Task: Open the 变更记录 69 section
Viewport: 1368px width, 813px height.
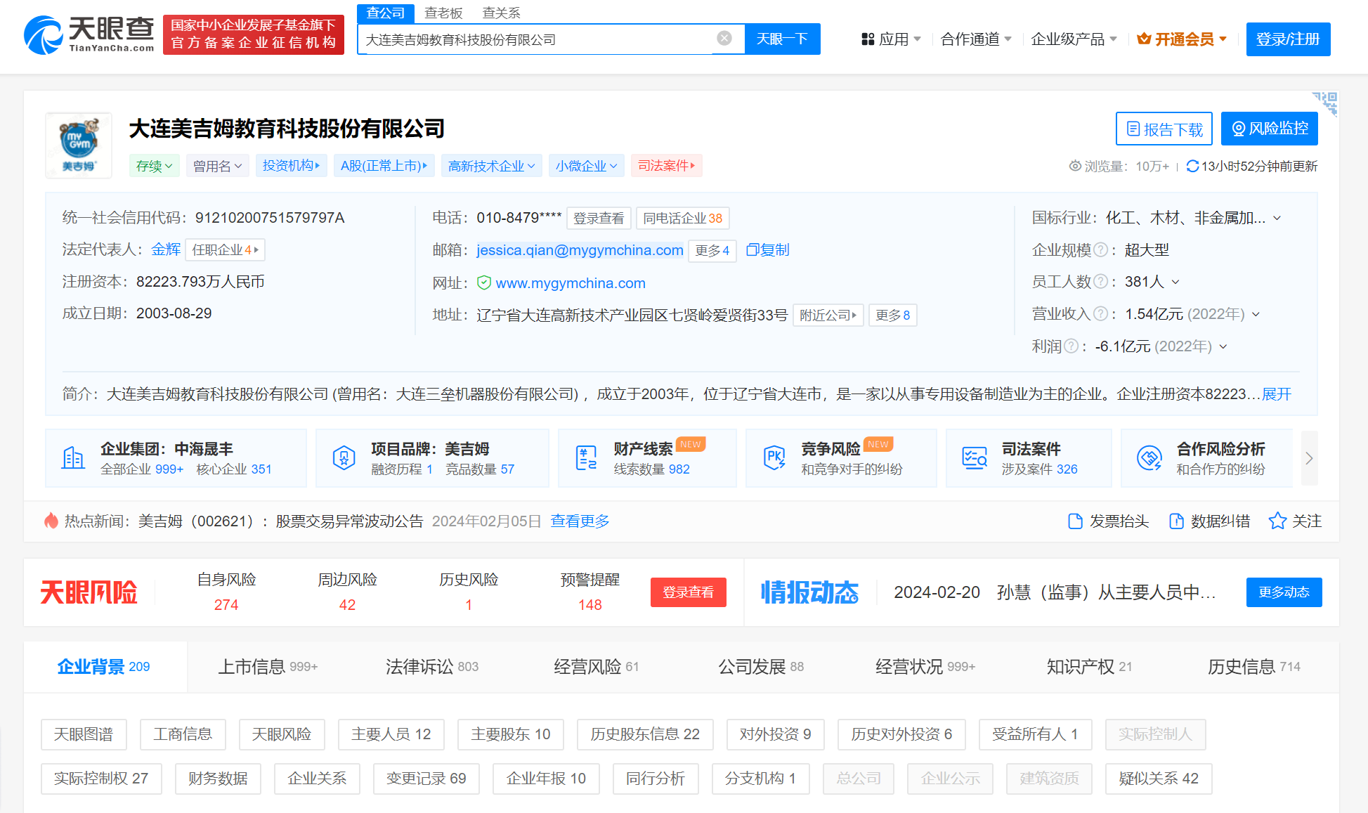Action: [426, 779]
